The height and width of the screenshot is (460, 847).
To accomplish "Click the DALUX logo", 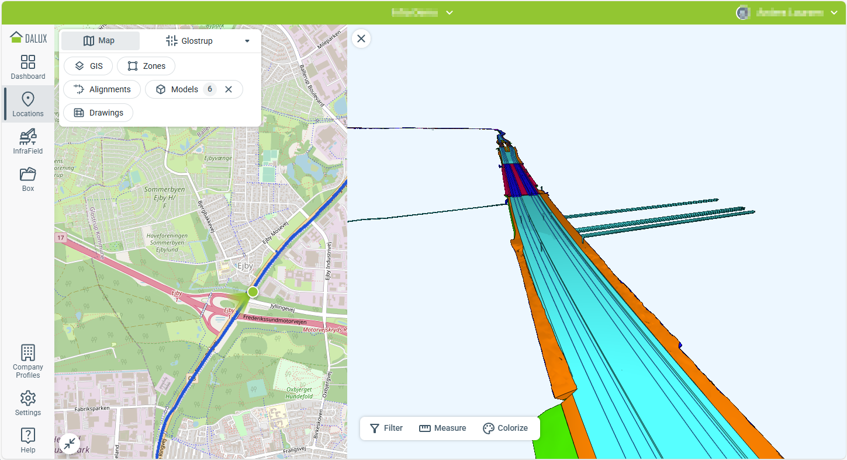I will [x=28, y=39].
